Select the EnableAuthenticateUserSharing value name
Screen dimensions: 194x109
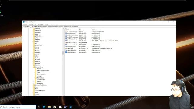(72, 35)
